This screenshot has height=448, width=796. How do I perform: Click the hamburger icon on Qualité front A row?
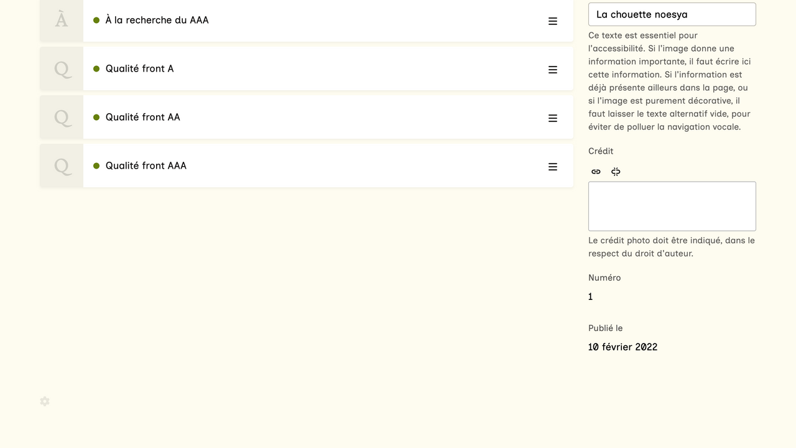pyautogui.click(x=552, y=70)
